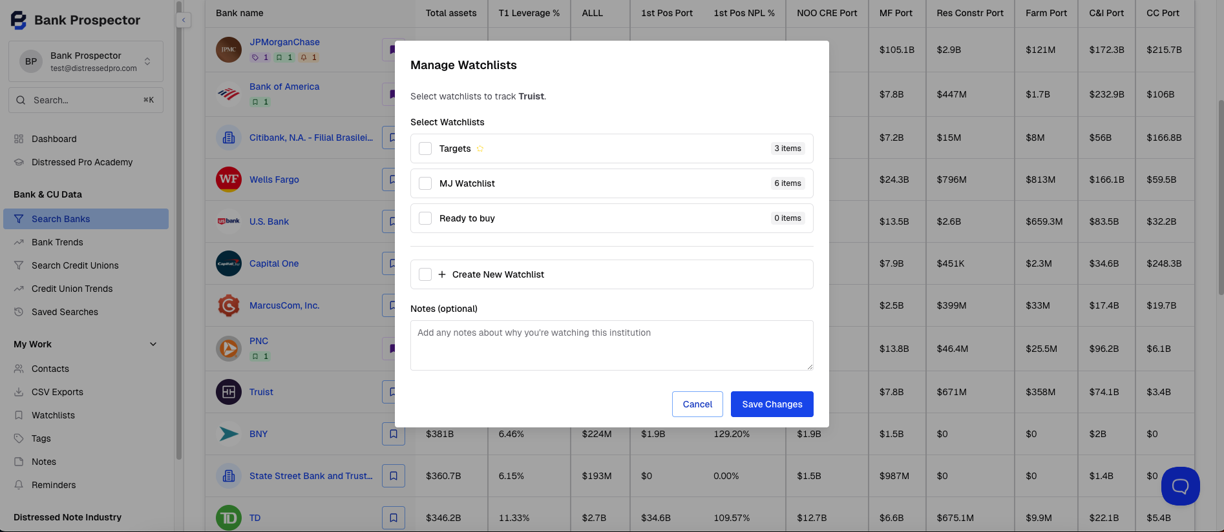Click the Notes icon in sidebar
The height and width of the screenshot is (532, 1224).
pos(19,462)
